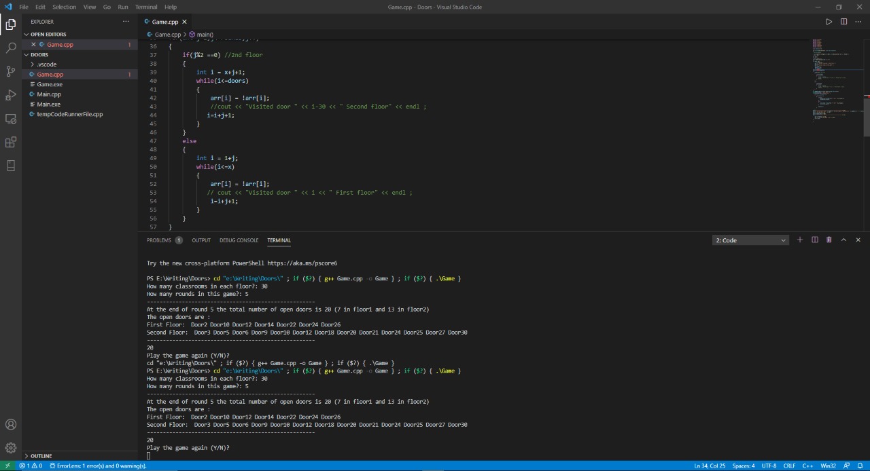Open the Source Control view
The image size is (870, 471).
point(11,71)
